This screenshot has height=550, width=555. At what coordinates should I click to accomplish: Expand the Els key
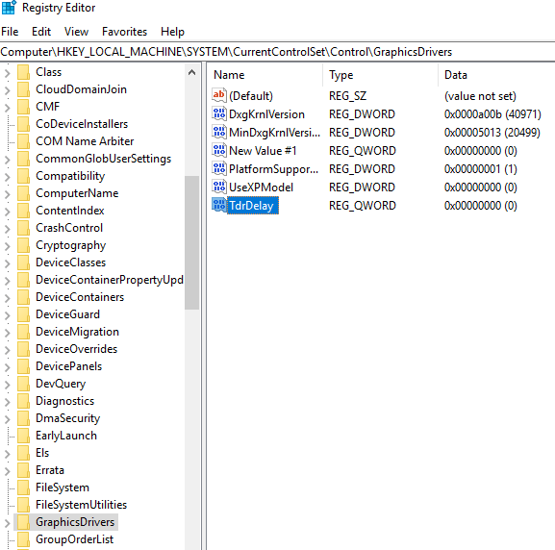pyautogui.click(x=7, y=455)
